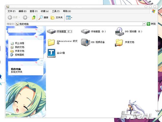Viewport: 162px width, 122px height.
Task: Select the DVD drive (E:) icon
Action: (119, 31)
